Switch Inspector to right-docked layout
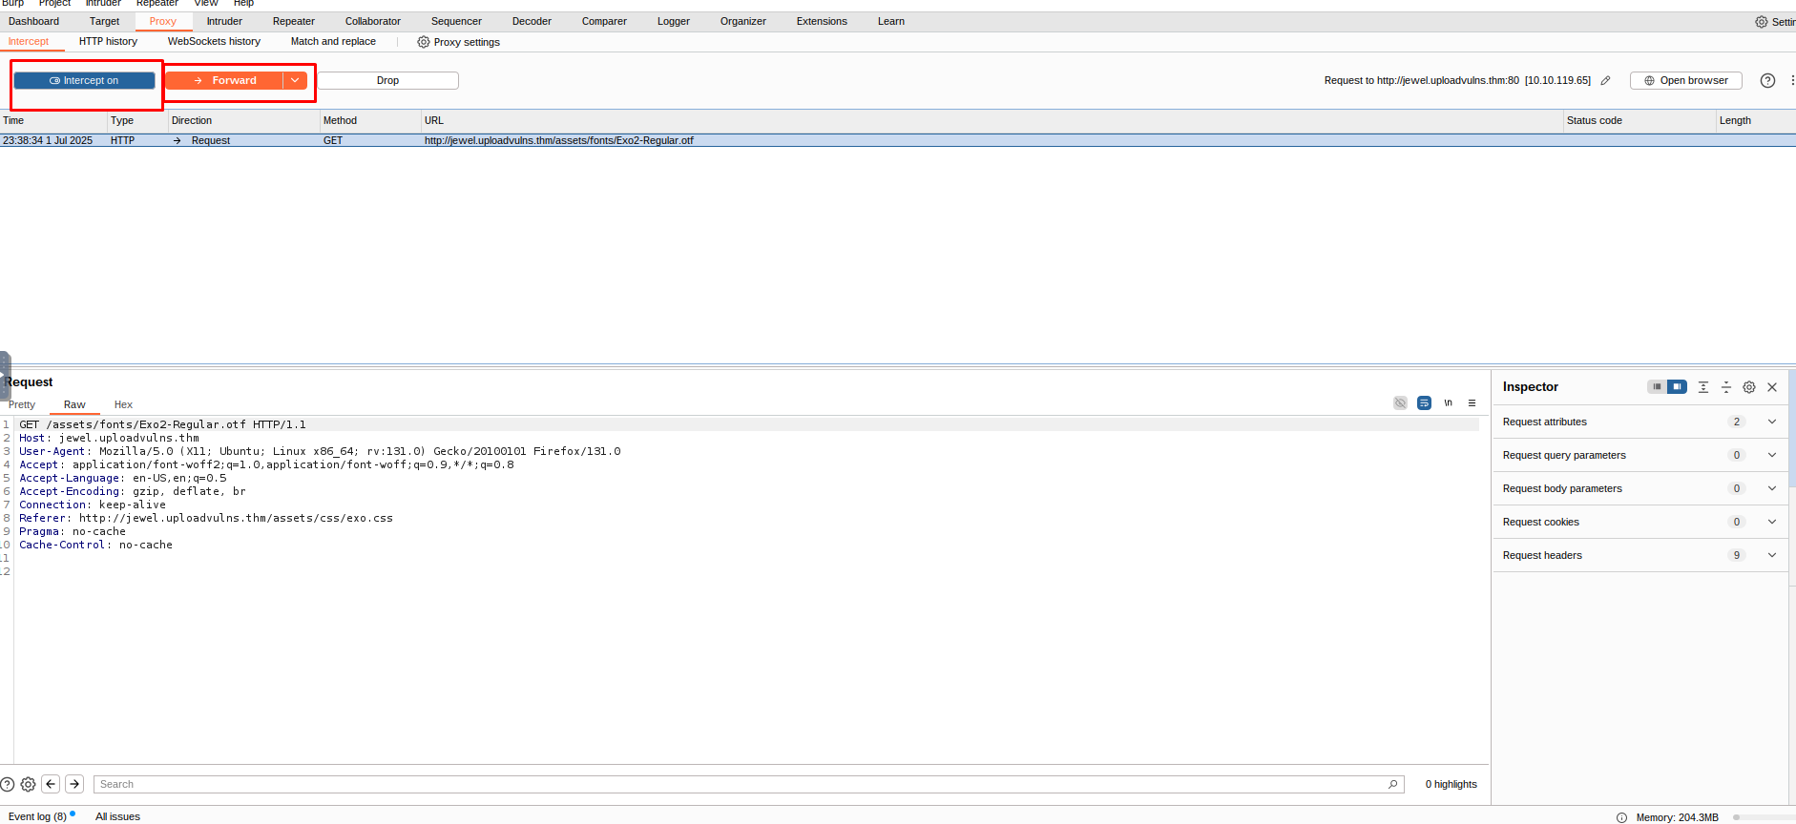This screenshot has width=1796, height=824. (x=1677, y=387)
